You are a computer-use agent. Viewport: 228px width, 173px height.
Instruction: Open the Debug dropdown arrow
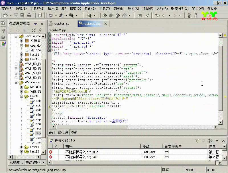pyautogui.click(x=56, y=15)
